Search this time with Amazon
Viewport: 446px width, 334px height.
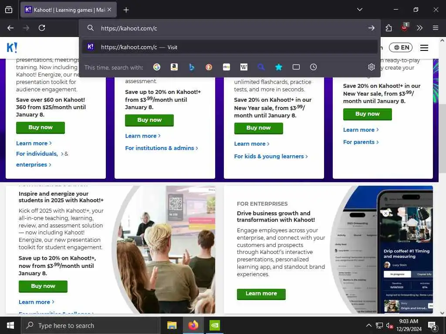tap(174, 67)
